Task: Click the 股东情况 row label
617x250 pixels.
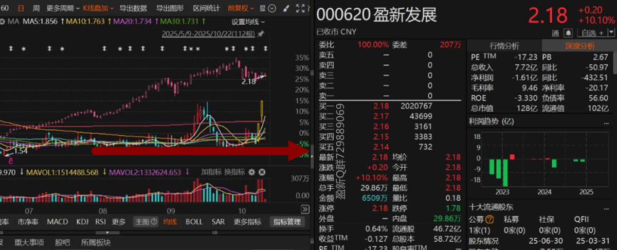Action: pyautogui.click(x=483, y=241)
